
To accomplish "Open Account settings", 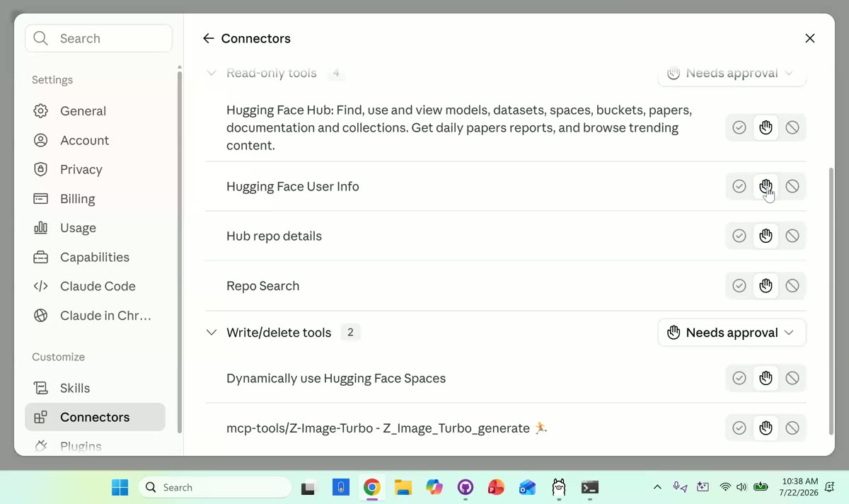I will coord(95,140).
